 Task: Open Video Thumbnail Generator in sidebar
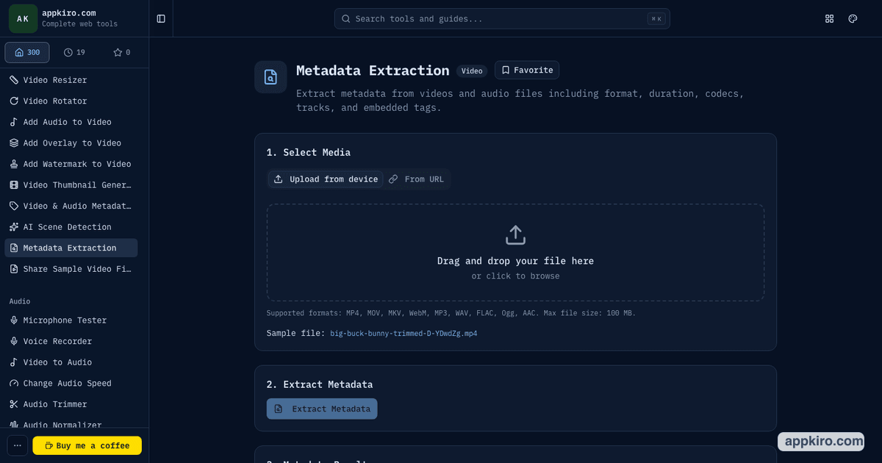[71, 185]
